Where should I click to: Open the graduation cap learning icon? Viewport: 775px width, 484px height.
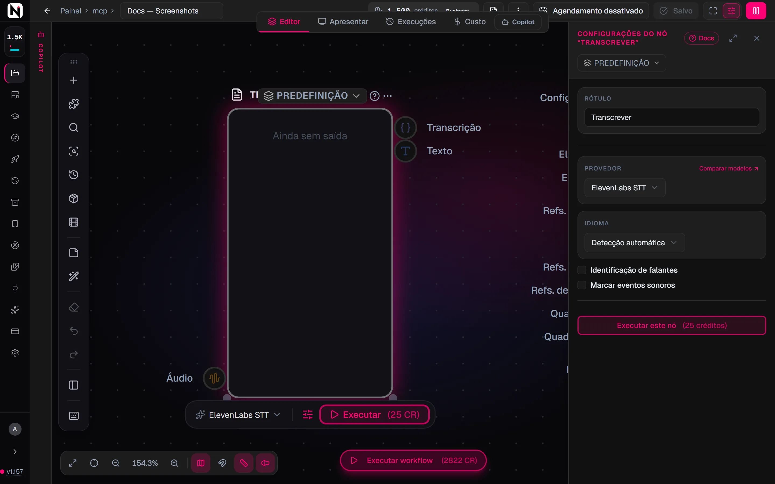pyautogui.click(x=15, y=116)
